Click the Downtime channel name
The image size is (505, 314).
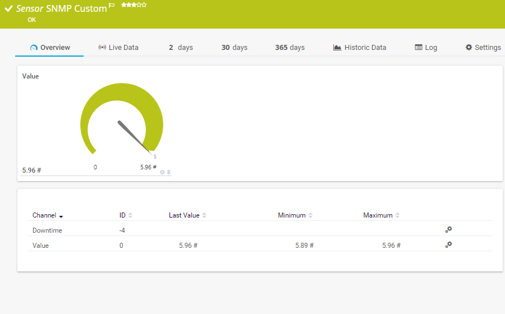pos(47,230)
